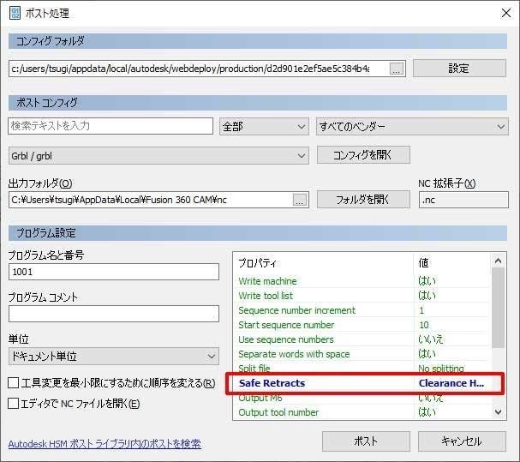Click the コンフィグを開く button

363,155
